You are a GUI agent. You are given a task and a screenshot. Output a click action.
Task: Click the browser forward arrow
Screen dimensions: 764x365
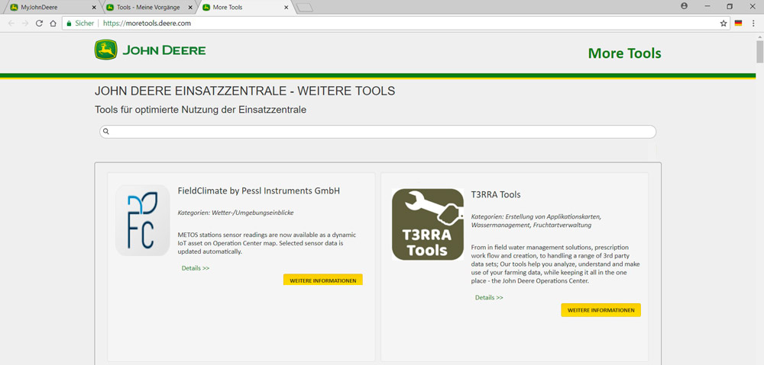tap(25, 24)
